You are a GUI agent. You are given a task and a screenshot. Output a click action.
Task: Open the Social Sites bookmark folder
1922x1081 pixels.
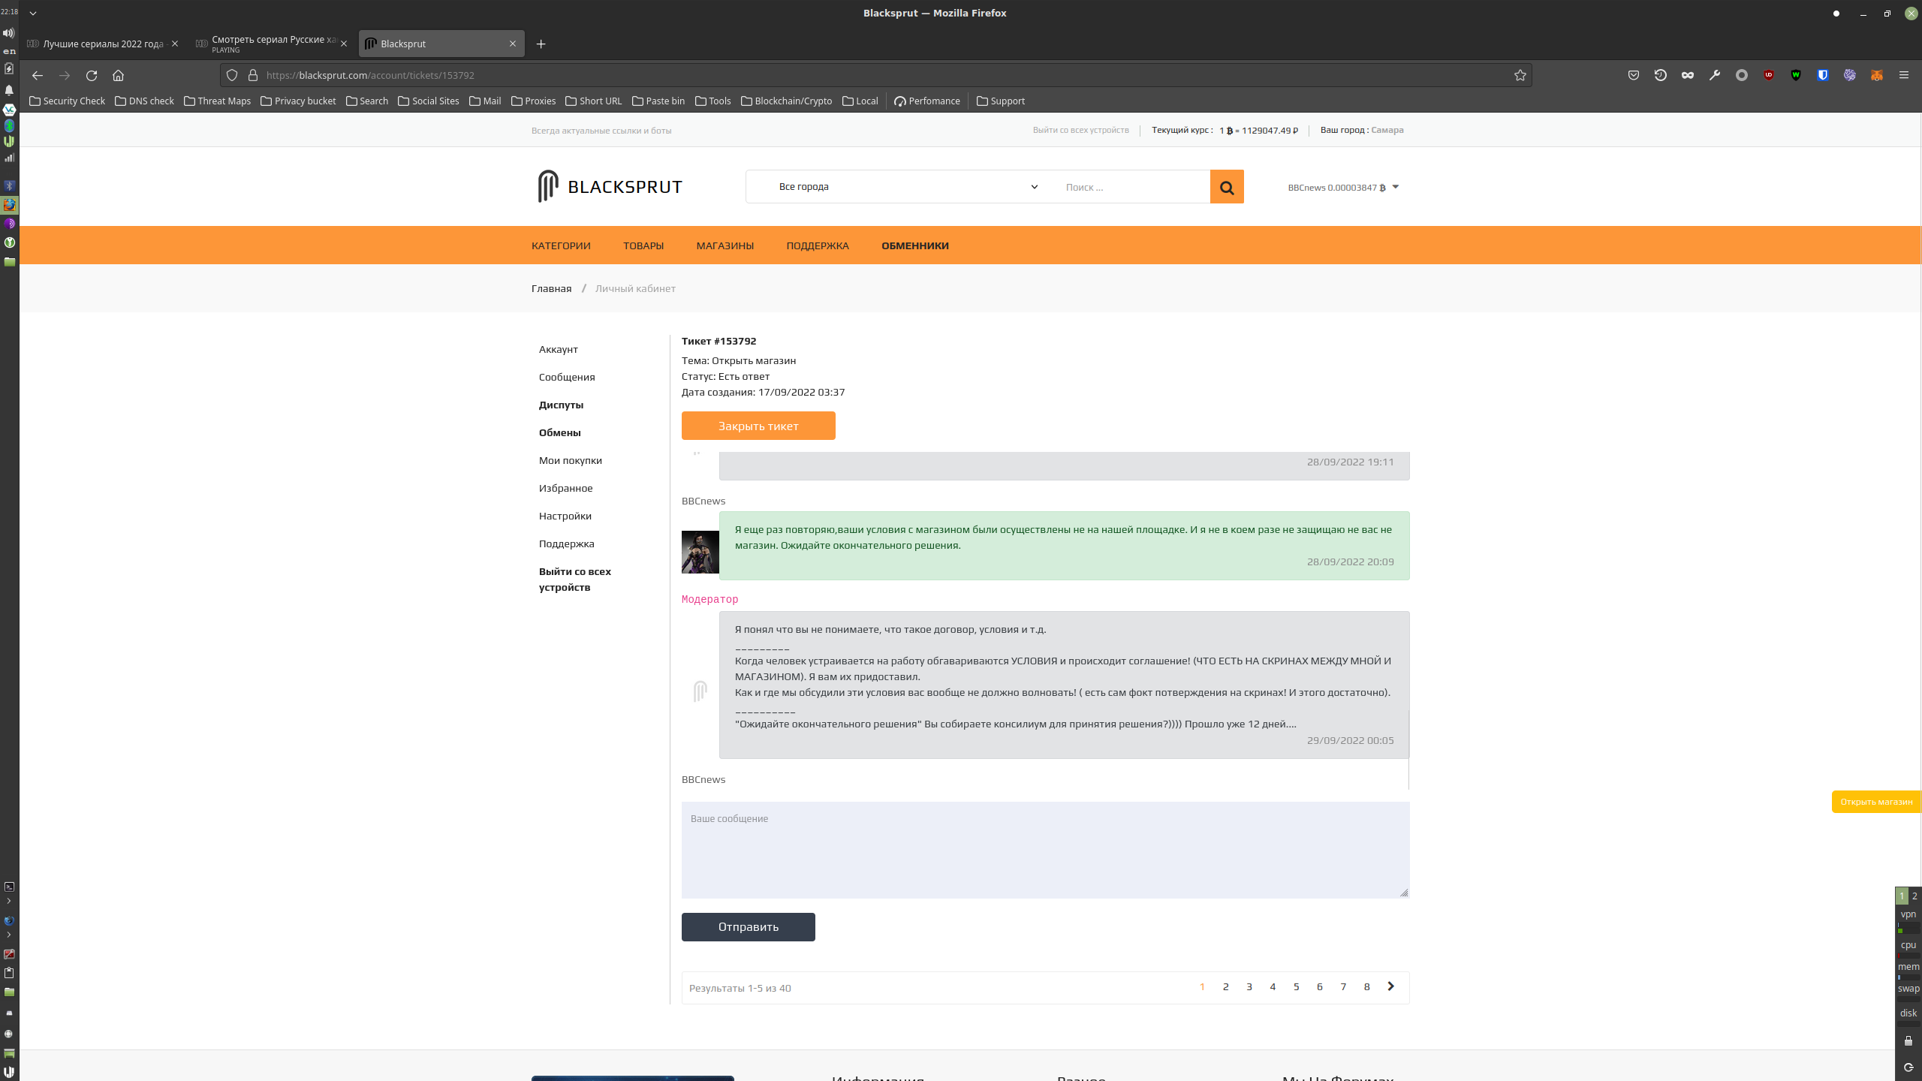[x=428, y=101]
